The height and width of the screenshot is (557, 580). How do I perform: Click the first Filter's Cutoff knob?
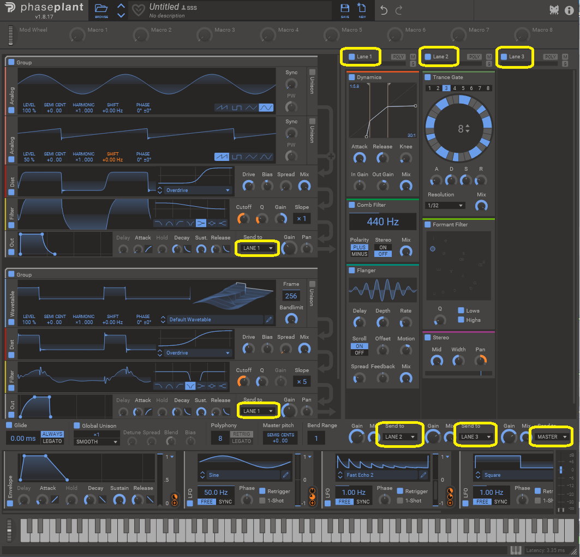pos(243,219)
